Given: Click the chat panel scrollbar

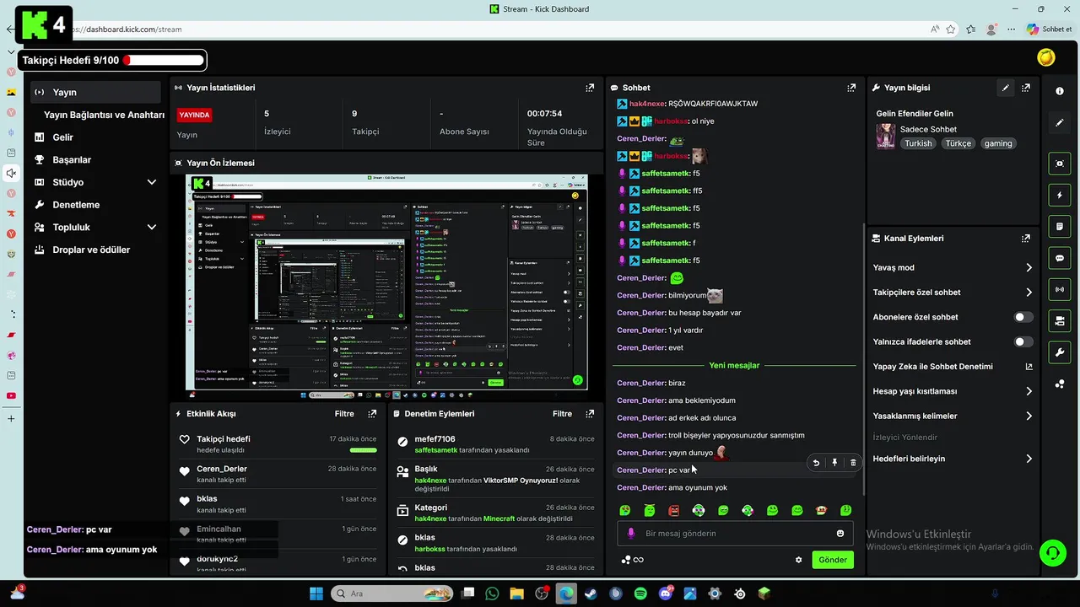Looking at the screenshot, I should point(862,358).
